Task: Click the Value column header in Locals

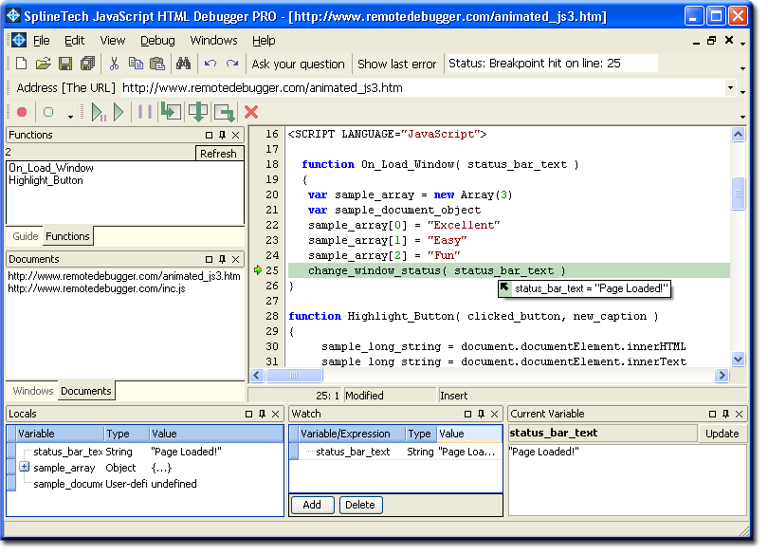Action: pyautogui.click(x=216, y=434)
